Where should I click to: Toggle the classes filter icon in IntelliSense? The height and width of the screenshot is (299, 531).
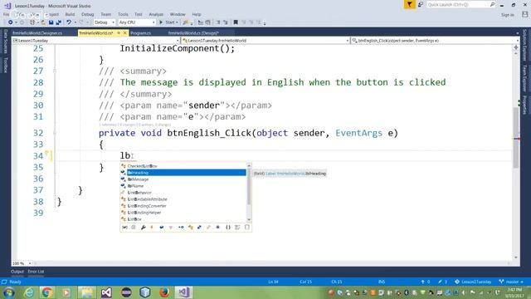[191, 228]
